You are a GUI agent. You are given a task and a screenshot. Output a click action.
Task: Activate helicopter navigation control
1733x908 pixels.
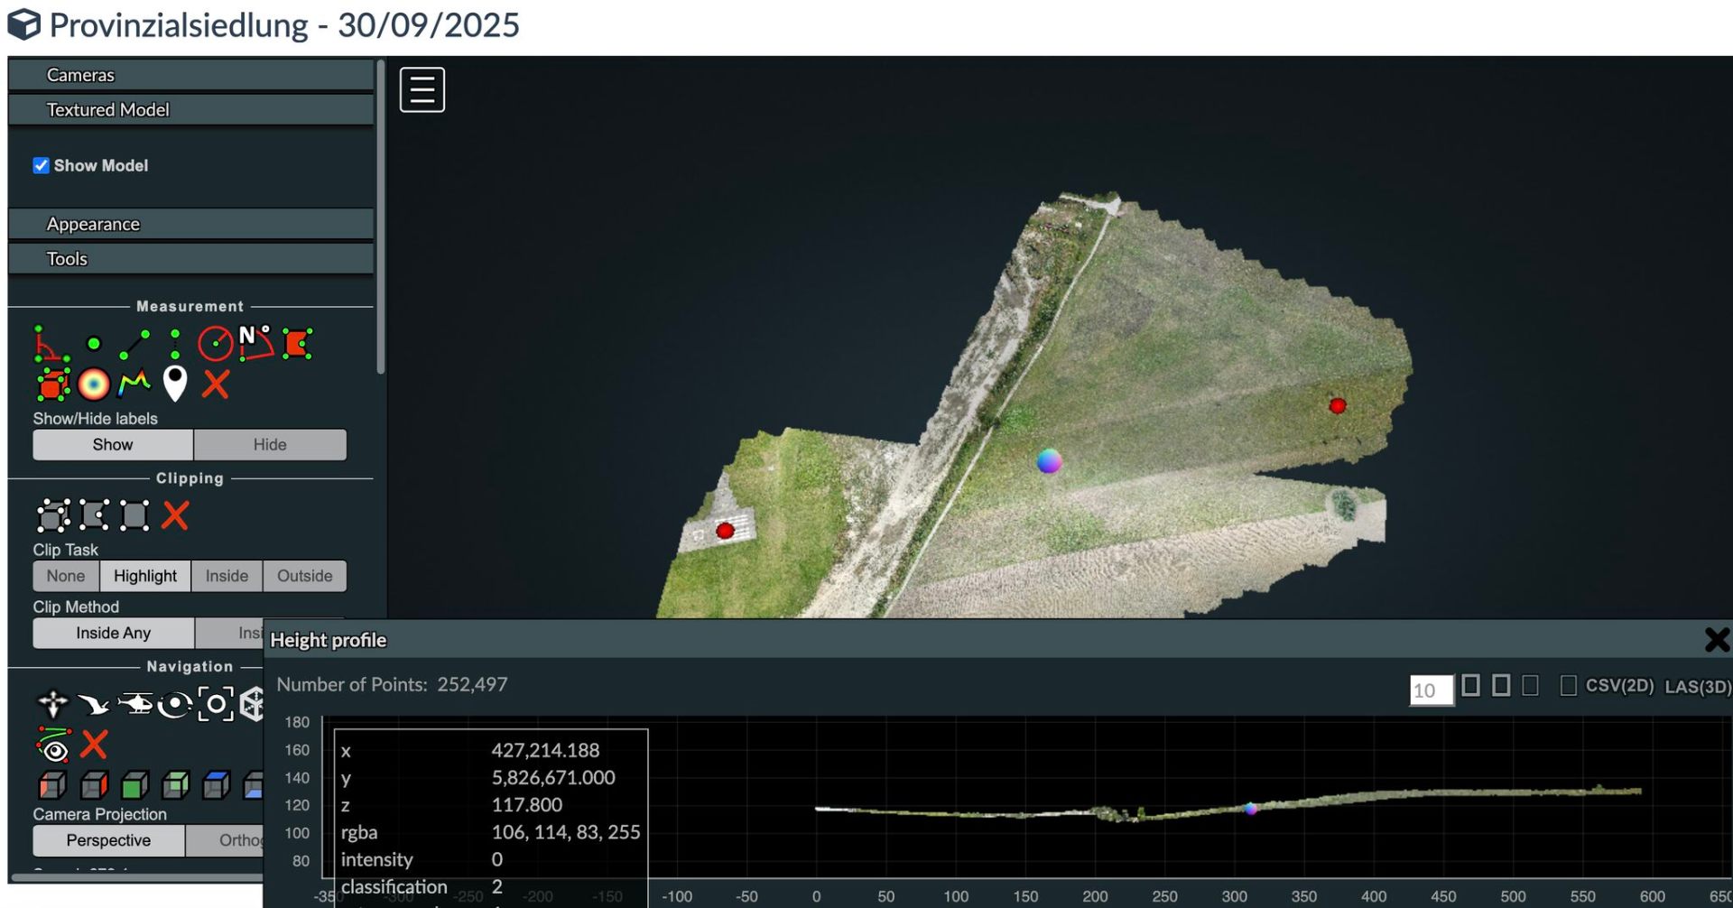coord(134,704)
